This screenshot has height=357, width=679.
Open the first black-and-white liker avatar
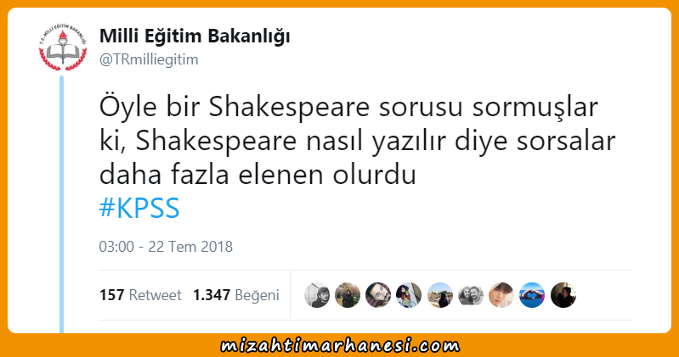317,295
